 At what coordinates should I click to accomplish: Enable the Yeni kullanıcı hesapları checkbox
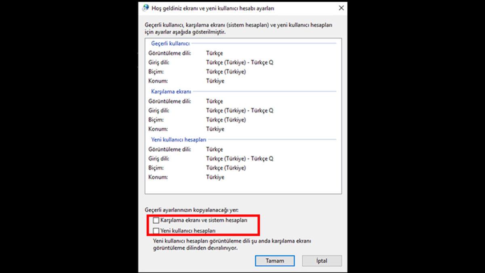(156, 231)
